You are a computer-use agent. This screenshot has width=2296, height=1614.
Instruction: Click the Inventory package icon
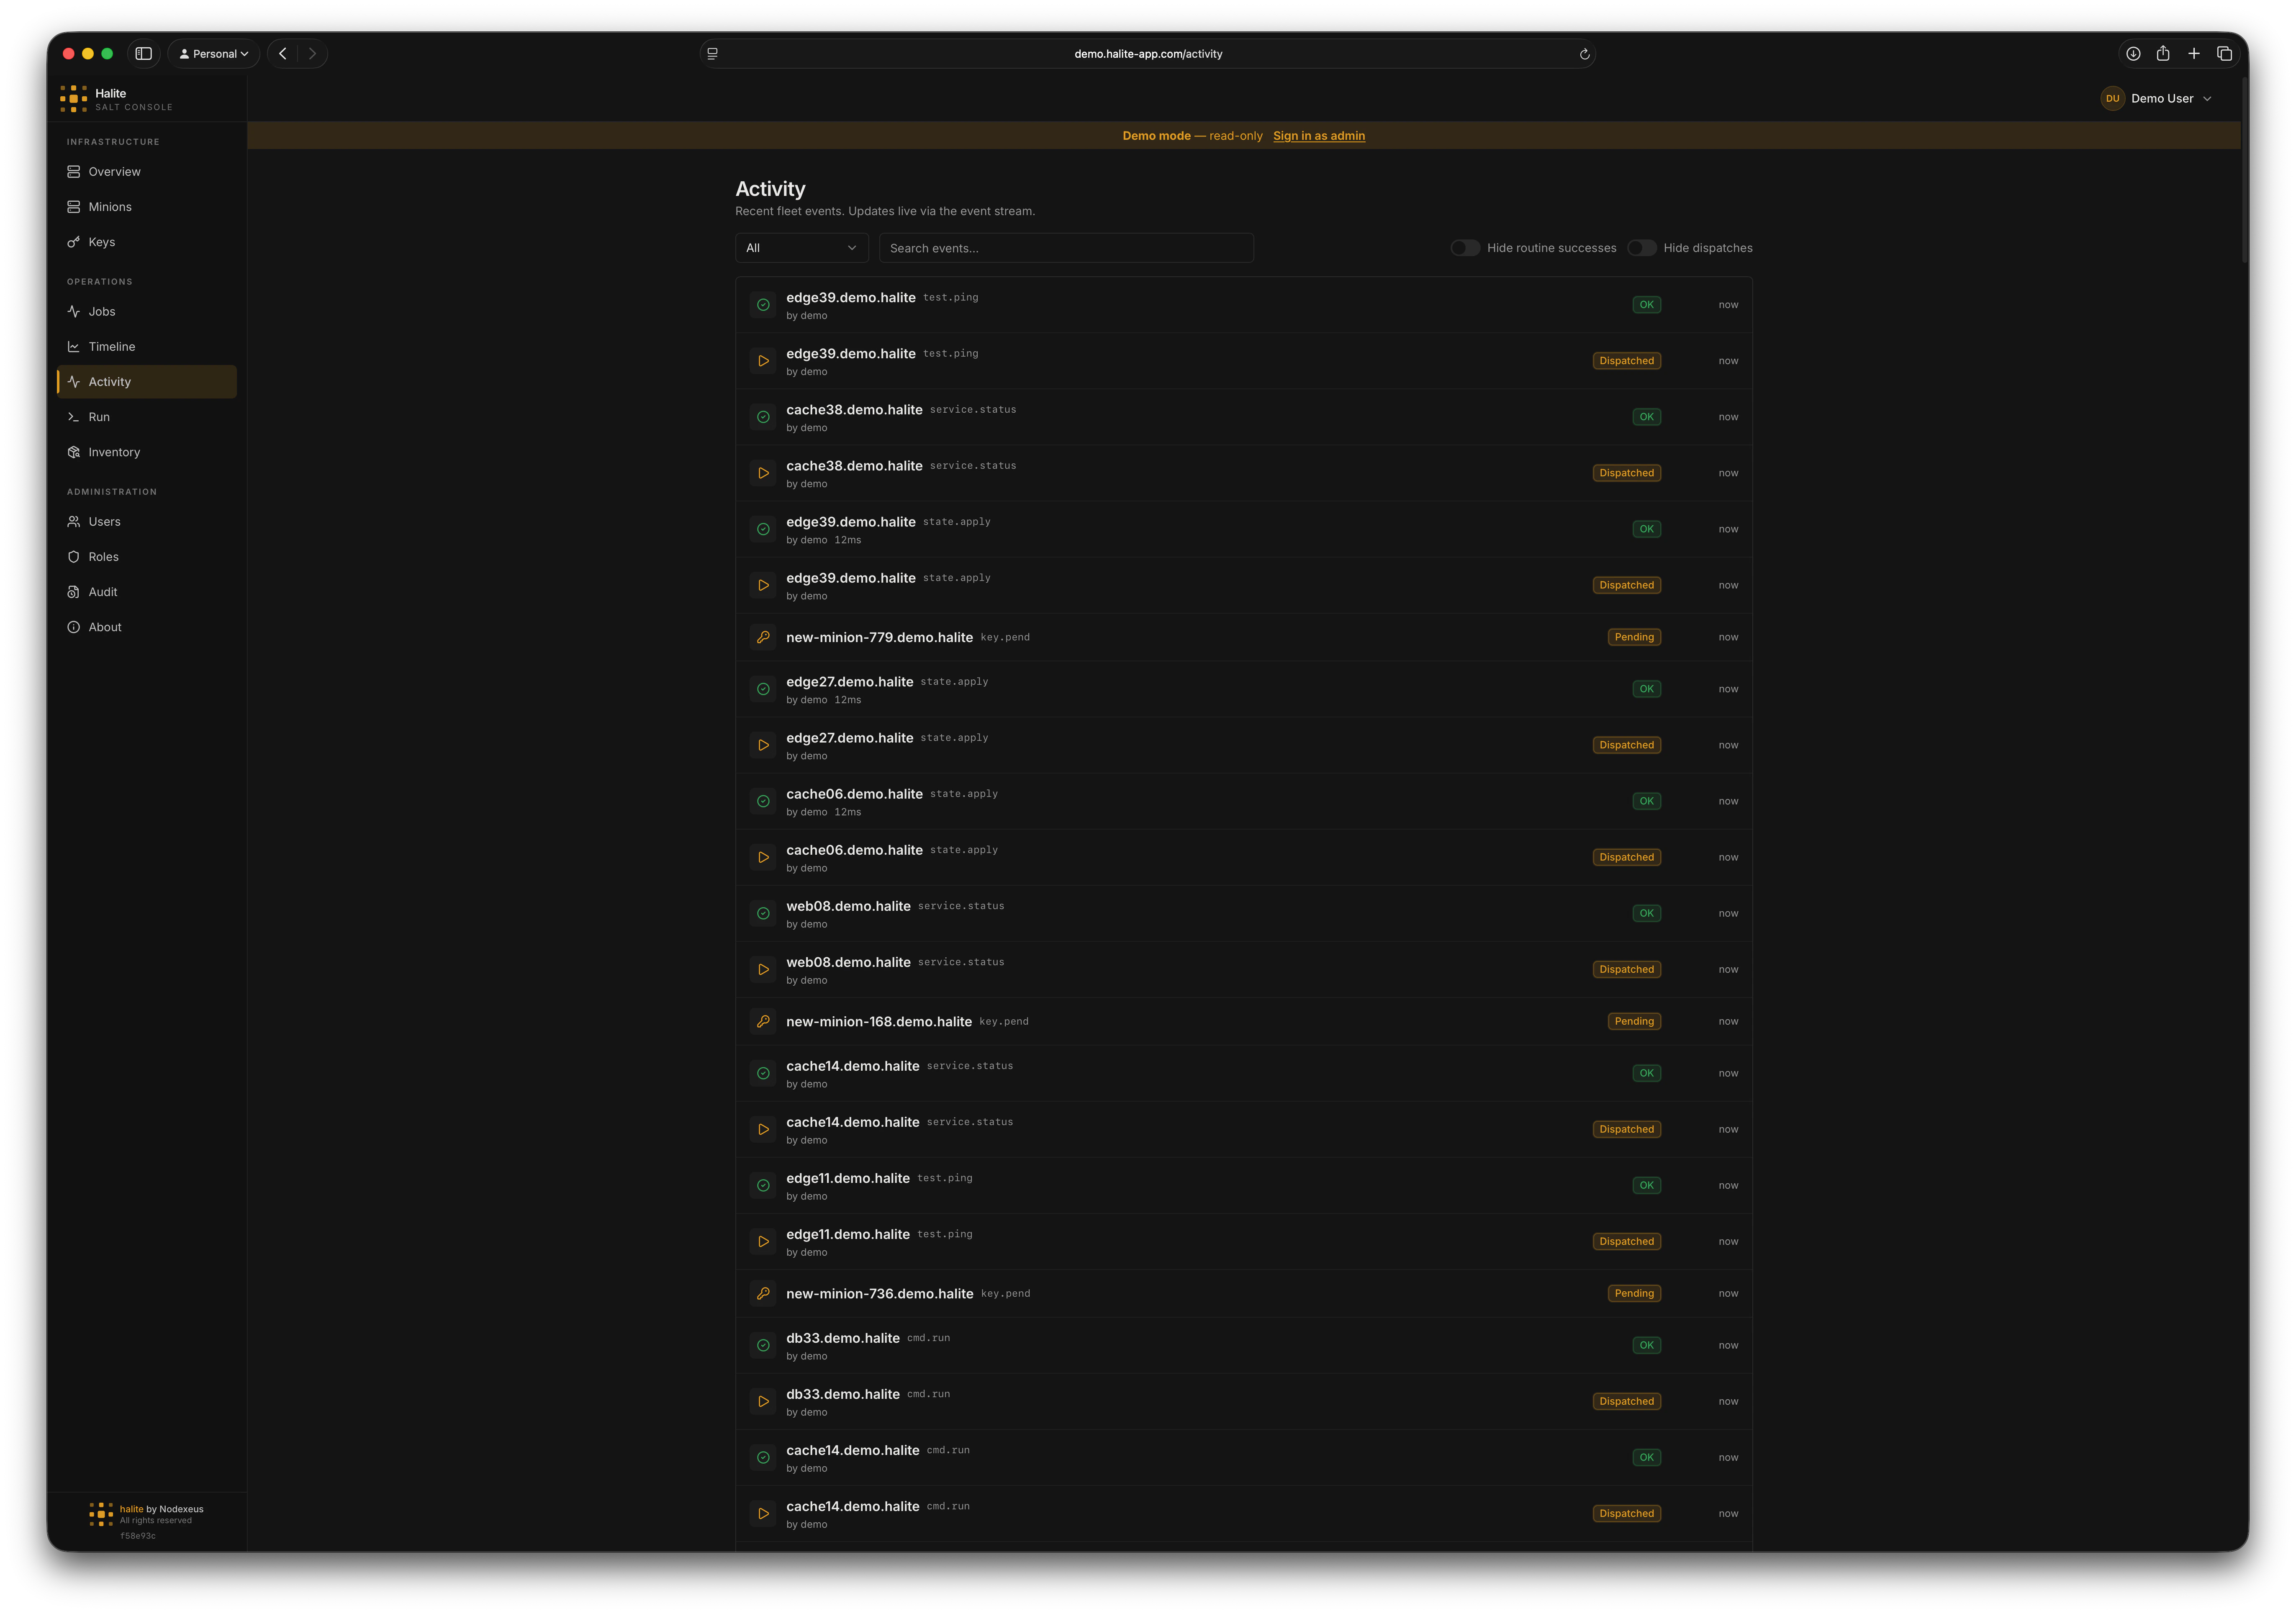coord(74,452)
